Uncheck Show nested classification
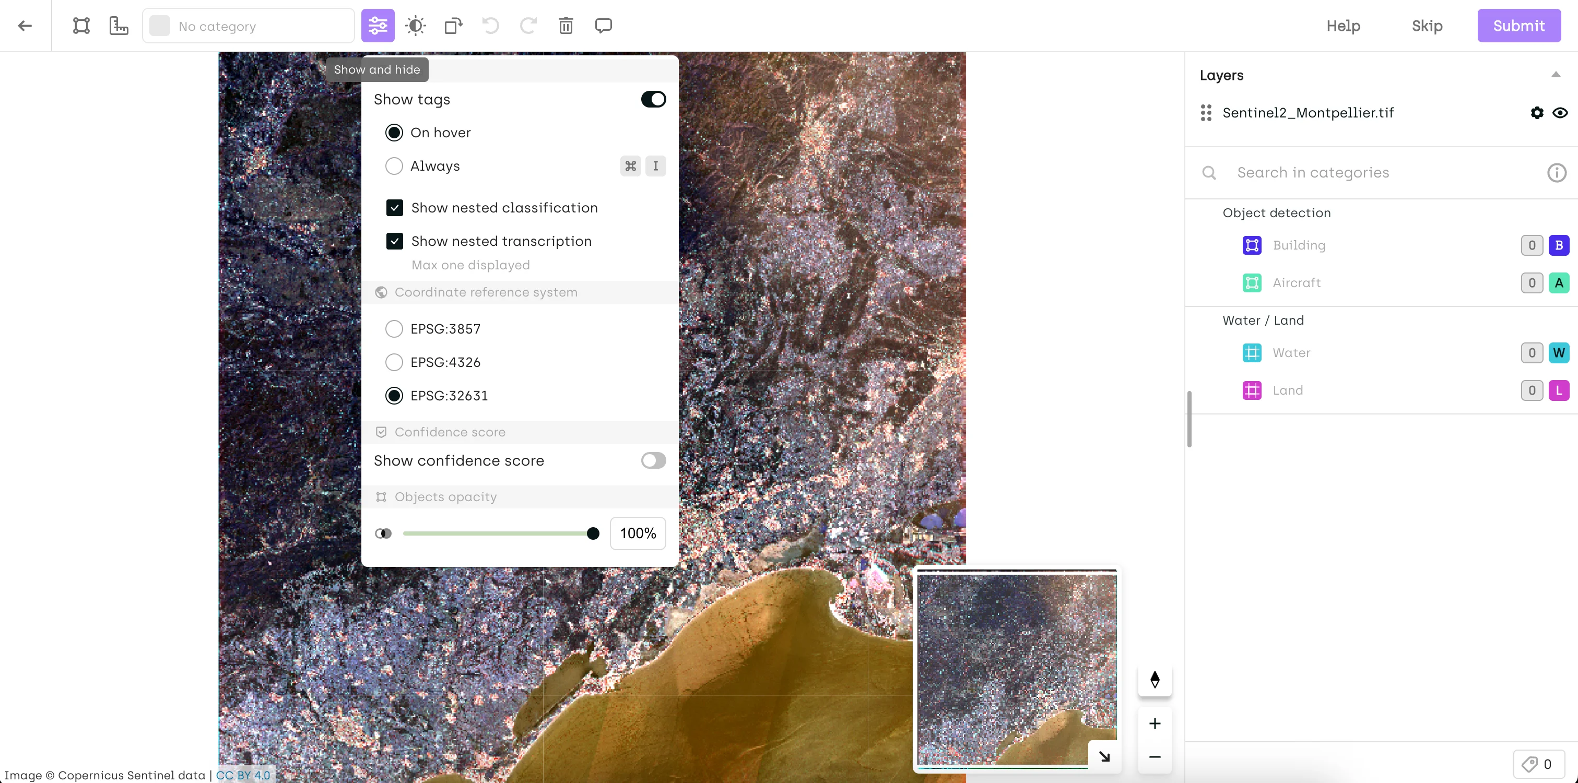This screenshot has height=783, width=1578. pyautogui.click(x=395, y=208)
